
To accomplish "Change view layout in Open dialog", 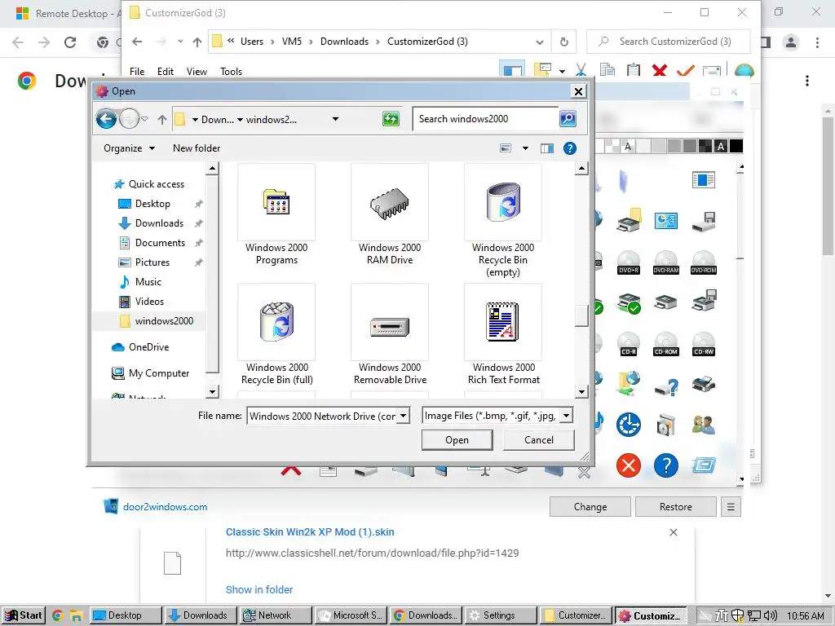I will click(506, 148).
